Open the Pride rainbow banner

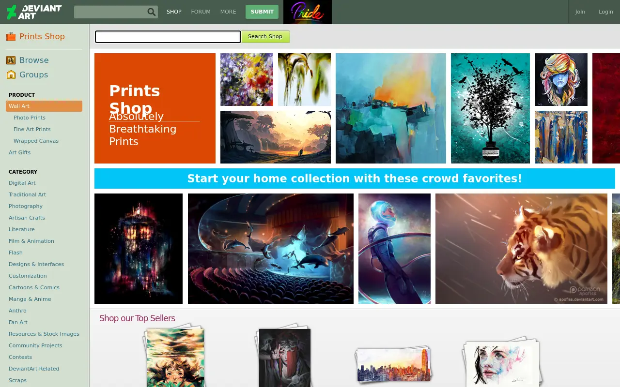(308, 12)
